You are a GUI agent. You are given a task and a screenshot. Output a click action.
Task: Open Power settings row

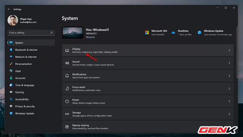(148, 101)
